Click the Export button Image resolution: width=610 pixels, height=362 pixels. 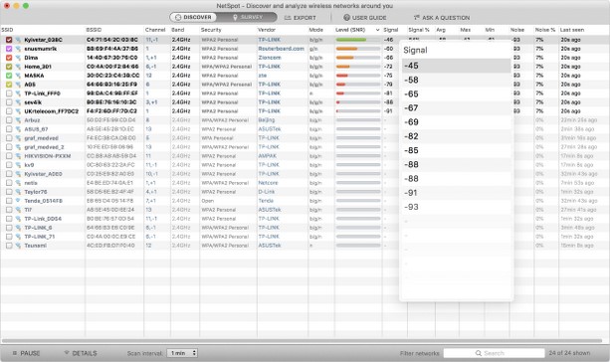pyautogui.click(x=300, y=18)
